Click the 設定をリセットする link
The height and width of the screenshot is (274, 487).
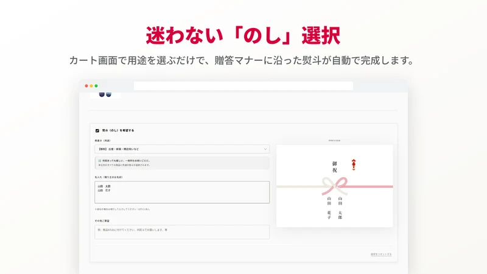381,254
